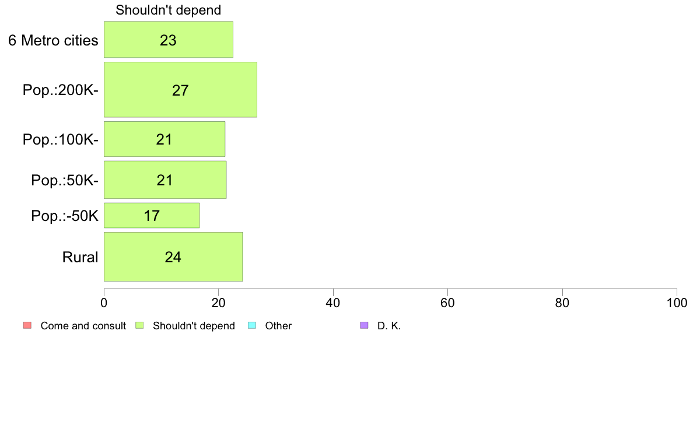Click the Shouldn't depend legend label

pyautogui.click(x=194, y=326)
